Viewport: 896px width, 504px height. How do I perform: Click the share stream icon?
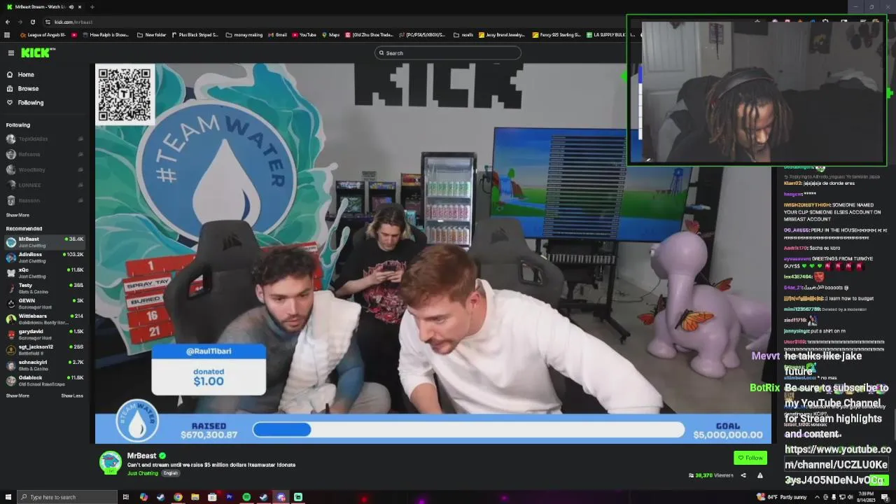[743, 475]
